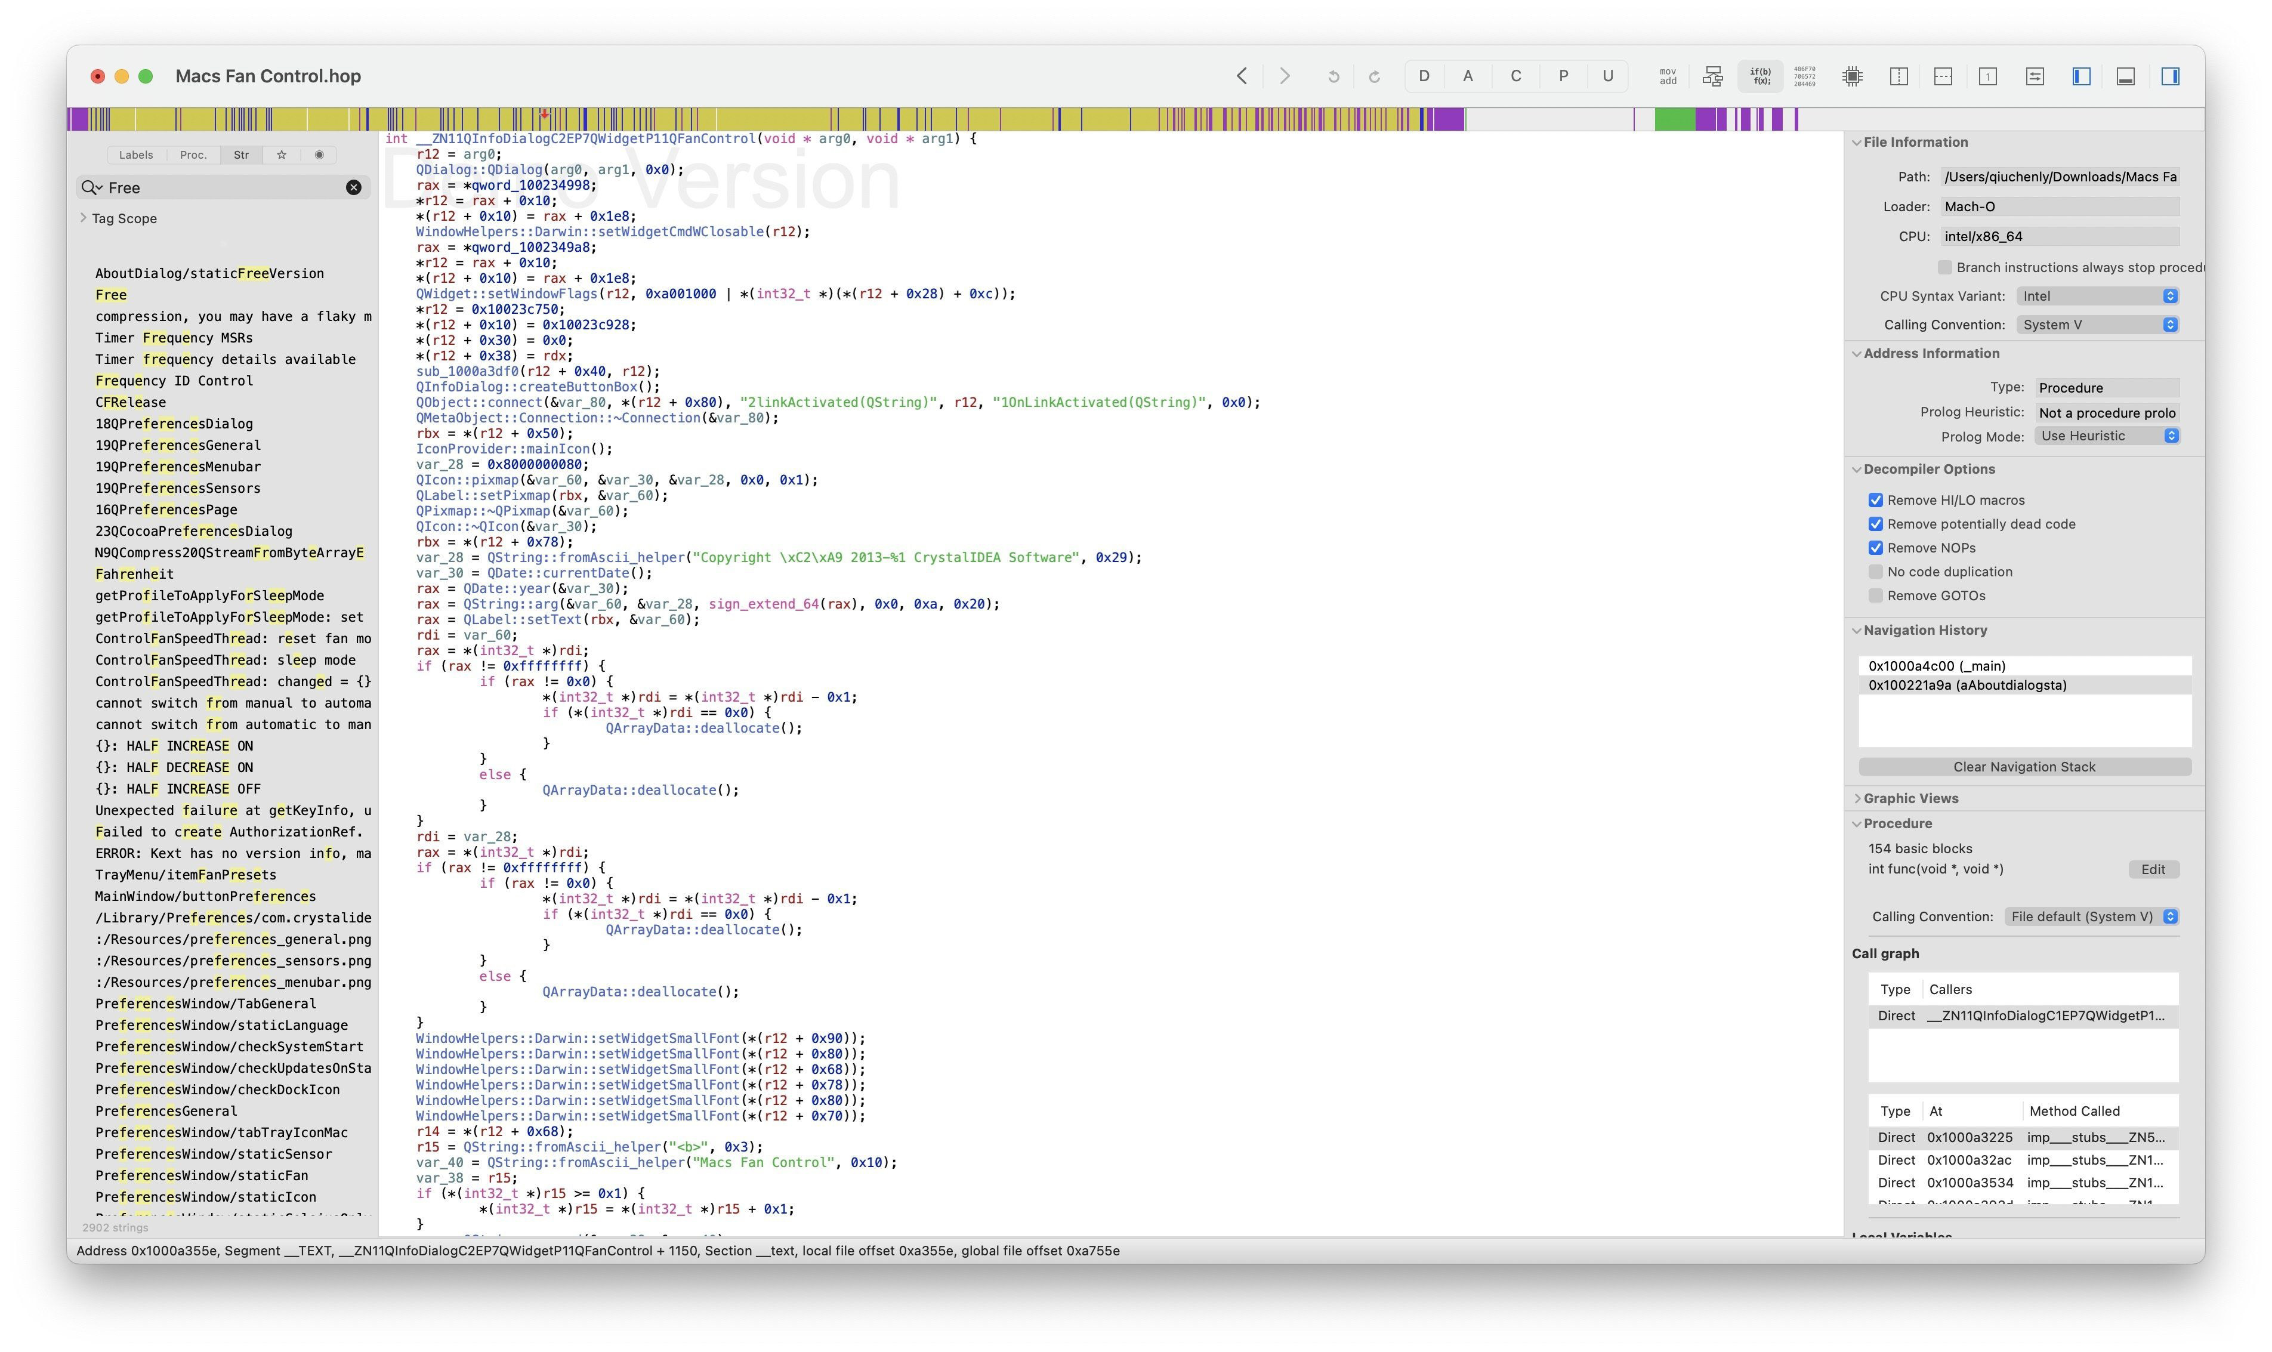Select TrayMenu/itemFanPresets string

click(186, 875)
